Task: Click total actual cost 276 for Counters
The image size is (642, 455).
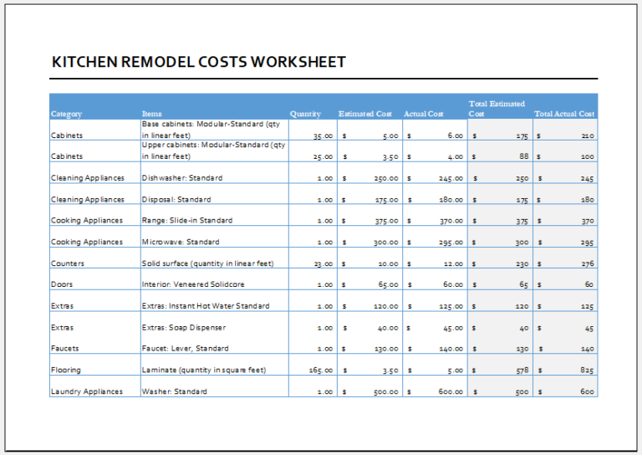Action: 565,258
